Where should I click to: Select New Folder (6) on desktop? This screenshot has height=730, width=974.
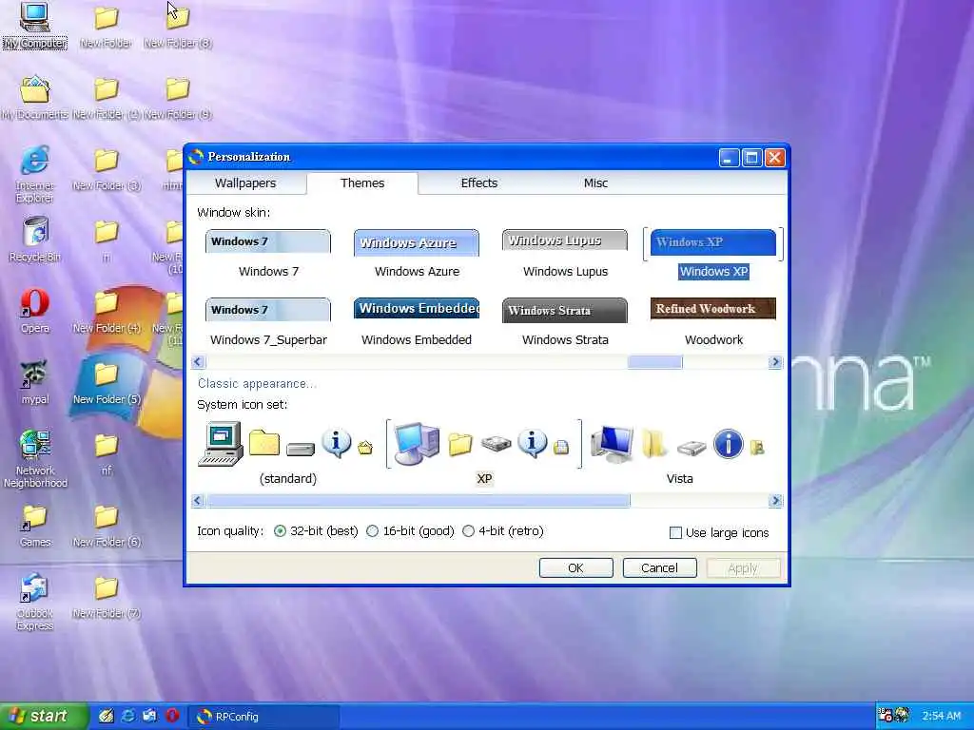(107, 526)
